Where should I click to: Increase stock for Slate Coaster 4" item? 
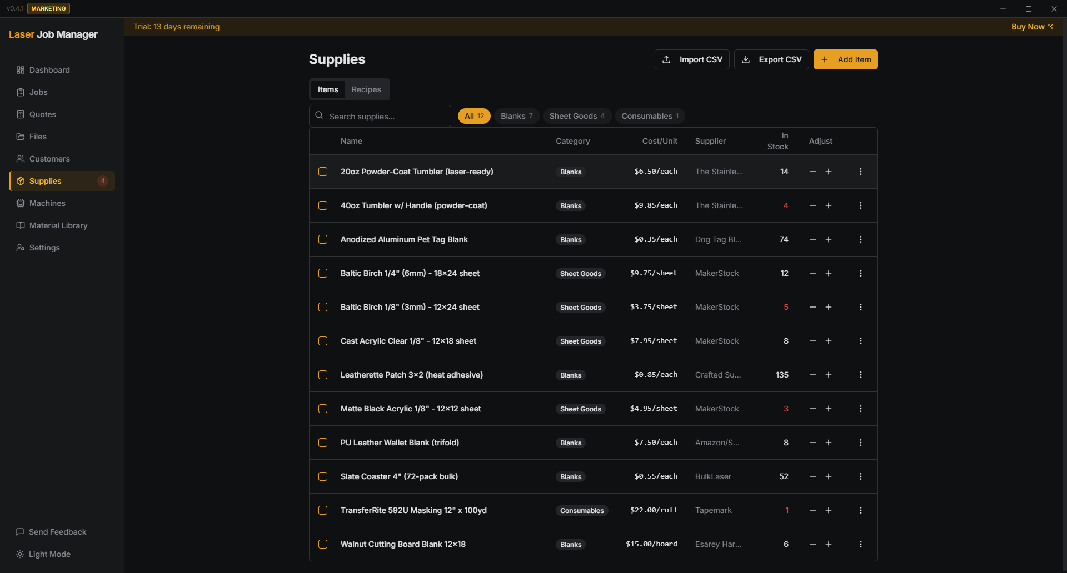coord(829,476)
